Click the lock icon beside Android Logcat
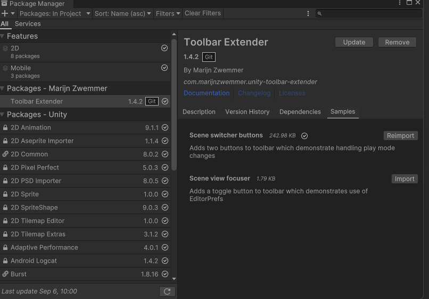 click(x=5, y=261)
